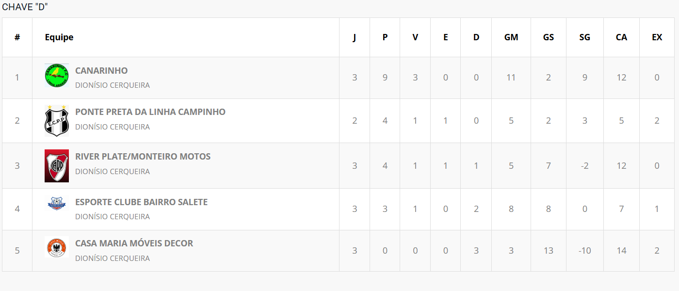This screenshot has width=679, height=291.
Task: Open PONTE PRETA DA LINHA CAMPINHO team
Action: click(150, 112)
